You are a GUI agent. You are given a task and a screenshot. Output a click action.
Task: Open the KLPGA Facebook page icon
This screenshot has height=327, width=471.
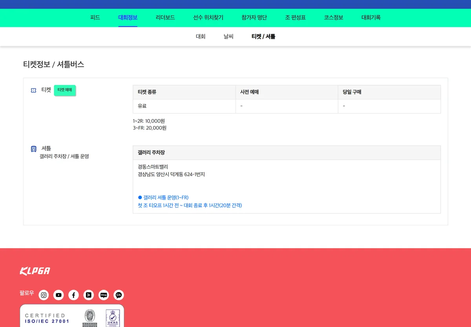pyautogui.click(x=74, y=295)
